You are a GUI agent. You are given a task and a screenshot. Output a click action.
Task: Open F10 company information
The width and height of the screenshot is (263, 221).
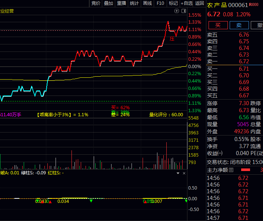click(x=160, y=3)
